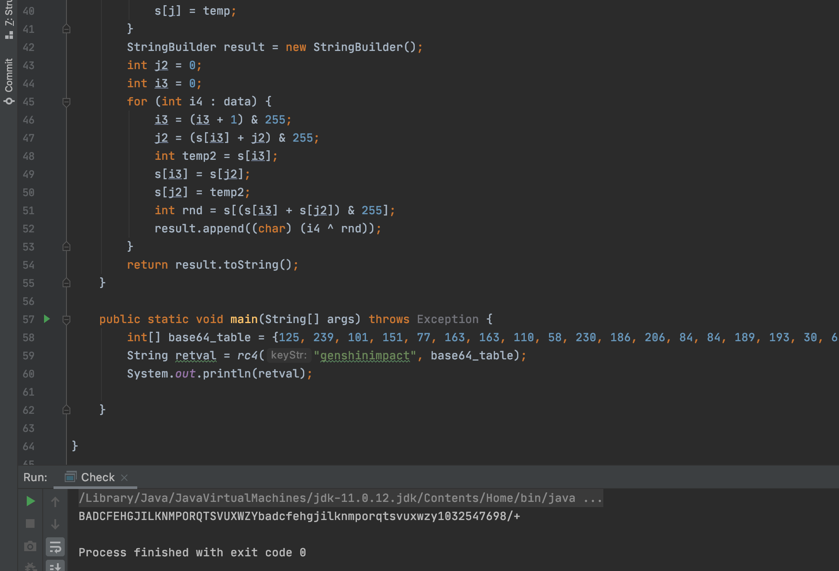Image resolution: width=839 pixels, height=571 pixels.
Task: Go up the stack trace arrow
Action: (55, 501)
